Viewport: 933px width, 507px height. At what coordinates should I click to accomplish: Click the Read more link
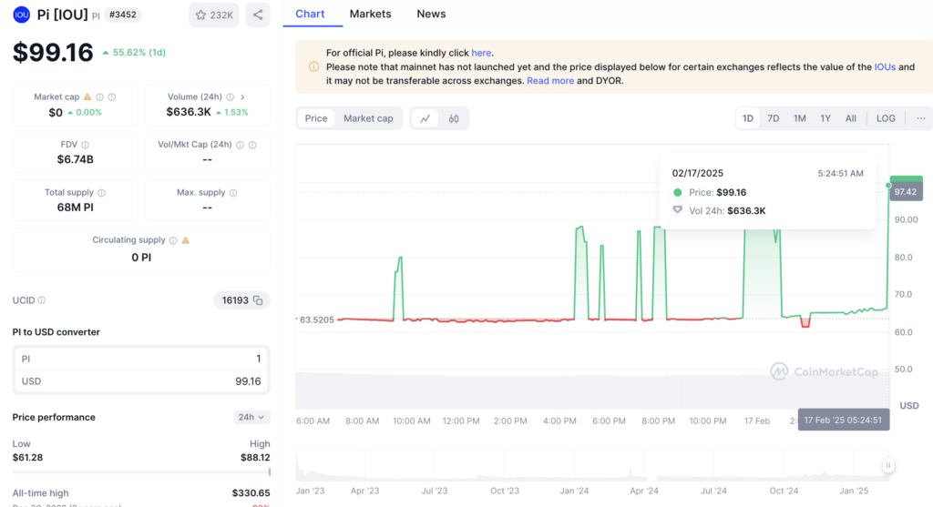point(550,81)
